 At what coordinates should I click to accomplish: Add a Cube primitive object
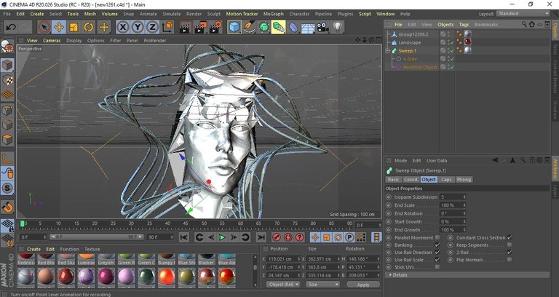pyautogui.click(x=234, y=27)
